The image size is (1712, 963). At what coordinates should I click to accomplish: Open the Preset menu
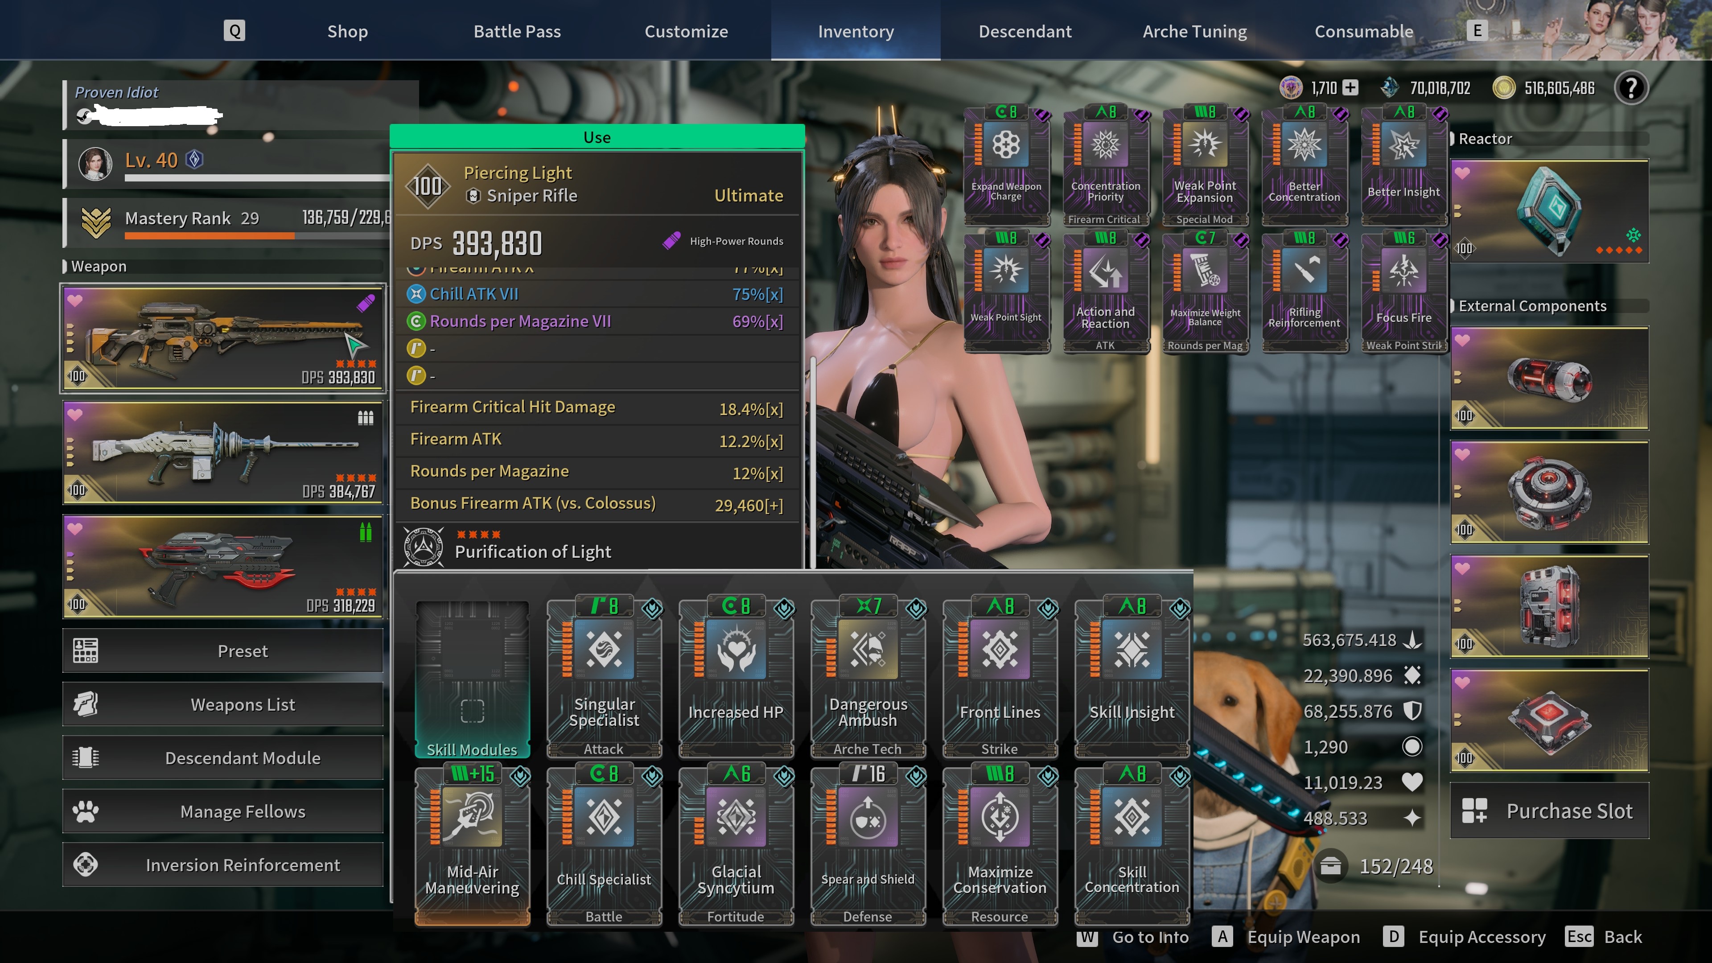(223, 650)
